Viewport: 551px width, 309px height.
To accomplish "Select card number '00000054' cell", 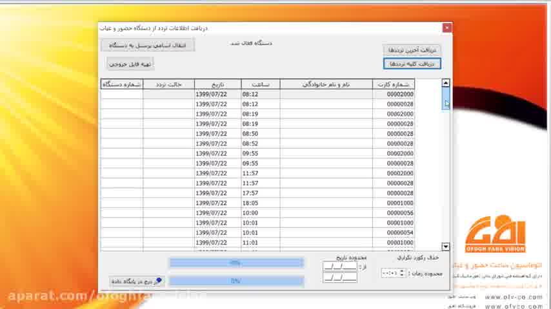I will [x=394, y=233].
